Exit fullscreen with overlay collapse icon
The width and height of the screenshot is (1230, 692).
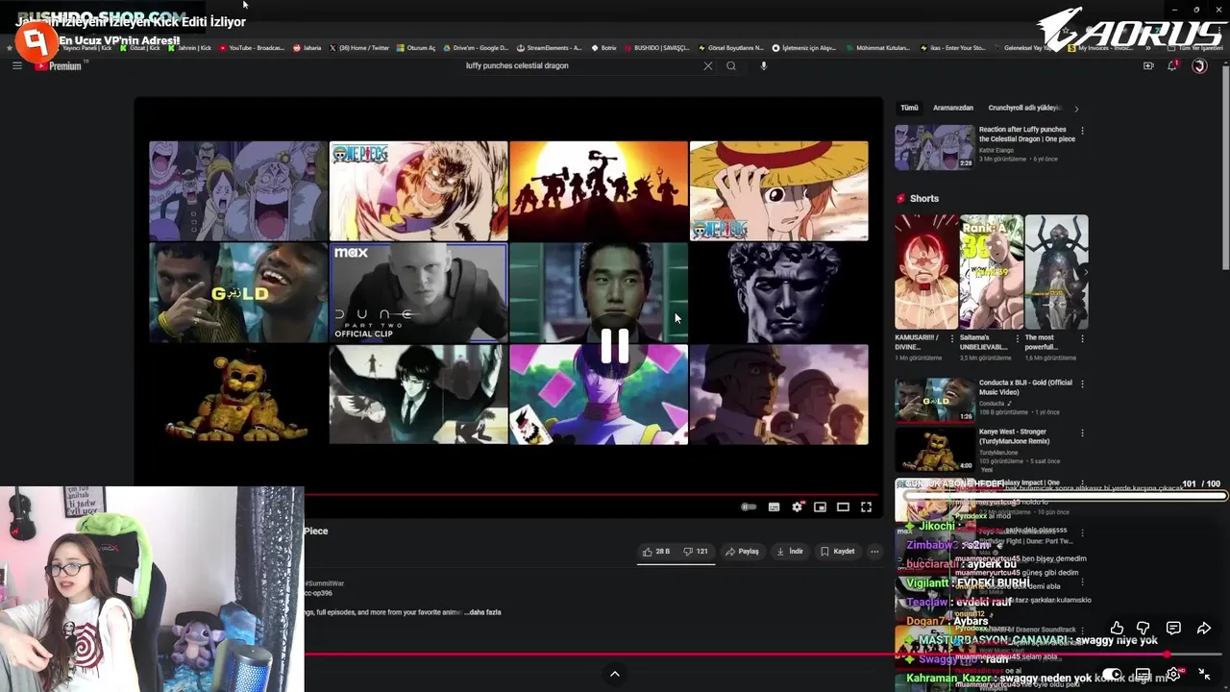pyautogui.click(x=1204, y=674)
